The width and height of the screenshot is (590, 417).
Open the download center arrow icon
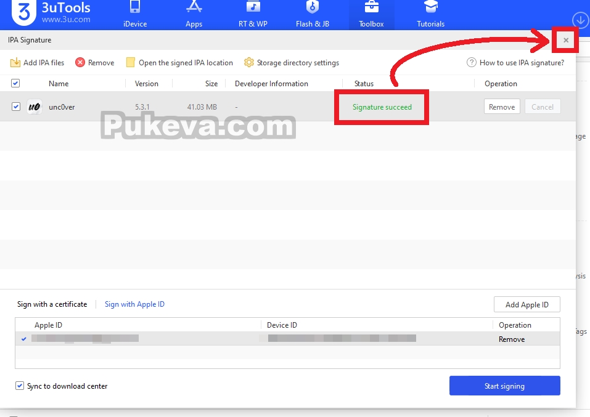(580, 20)
